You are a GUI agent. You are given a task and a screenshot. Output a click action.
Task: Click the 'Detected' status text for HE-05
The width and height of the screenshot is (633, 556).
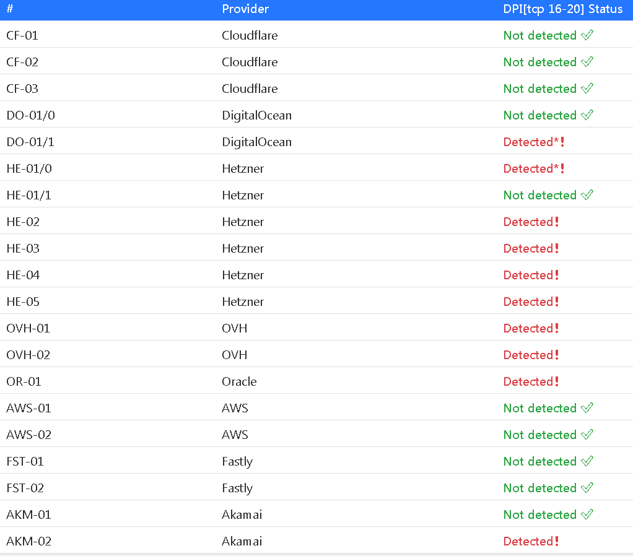(528, 302)
